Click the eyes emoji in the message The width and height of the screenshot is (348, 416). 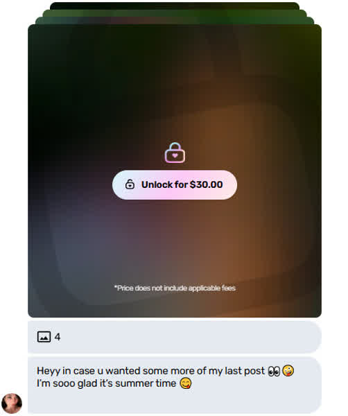(x=274, y=371)
